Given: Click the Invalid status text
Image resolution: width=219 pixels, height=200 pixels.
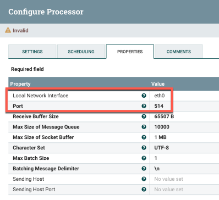Looking at the screenshot, I should [x=20, y=30].
